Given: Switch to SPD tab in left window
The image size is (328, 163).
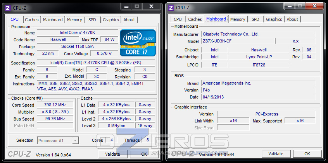Looking at the screenshot, I should (92, 20).
